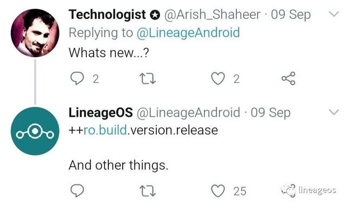Open the @Arish_Shaheer handle
The image size is (347, 206).
(212, 15)
